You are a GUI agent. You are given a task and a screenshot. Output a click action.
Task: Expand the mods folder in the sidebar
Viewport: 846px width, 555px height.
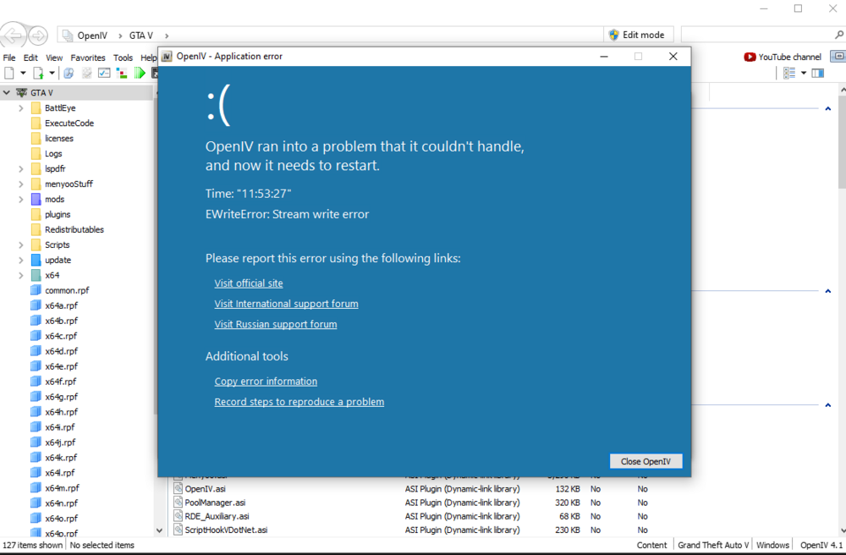19,199
